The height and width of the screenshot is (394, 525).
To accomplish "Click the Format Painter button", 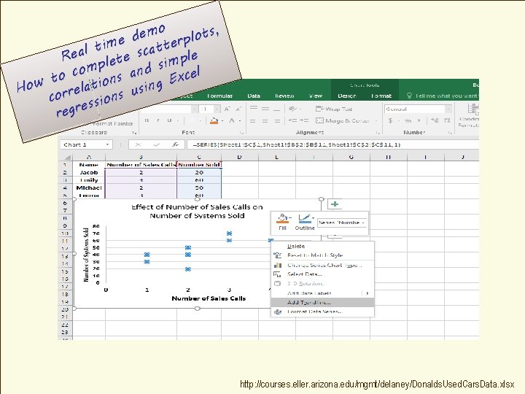I will 113,123.
